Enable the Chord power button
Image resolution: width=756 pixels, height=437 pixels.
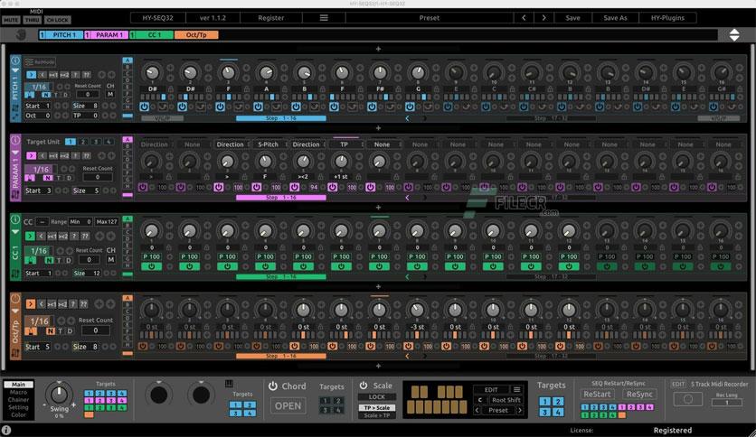pyautogui.click(x=273, y=386)
